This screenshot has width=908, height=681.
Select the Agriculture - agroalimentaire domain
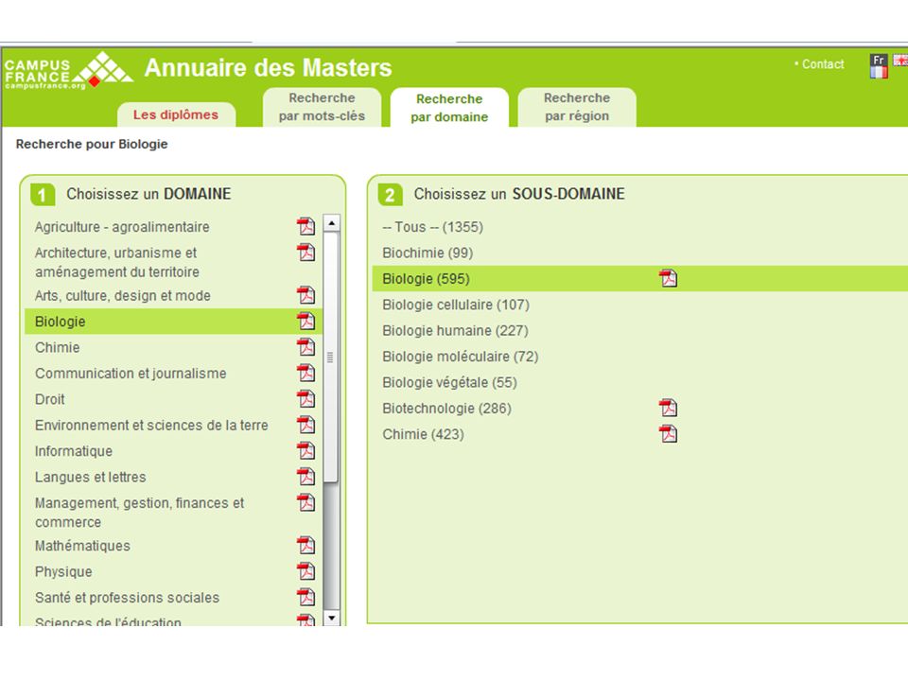tap(122, 227)
